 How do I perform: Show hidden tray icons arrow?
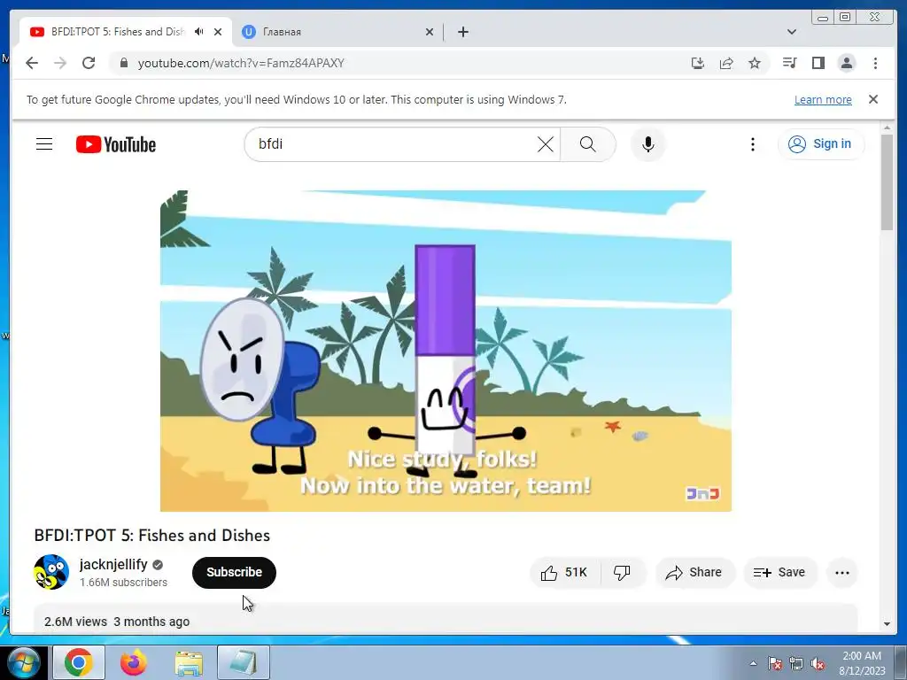coord(753,663)
